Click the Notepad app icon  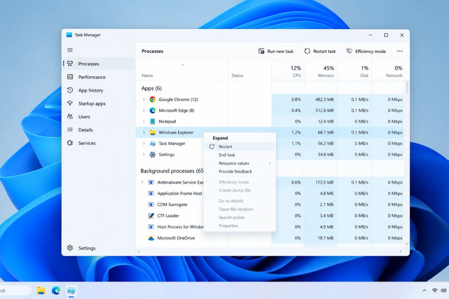point(152,121)
